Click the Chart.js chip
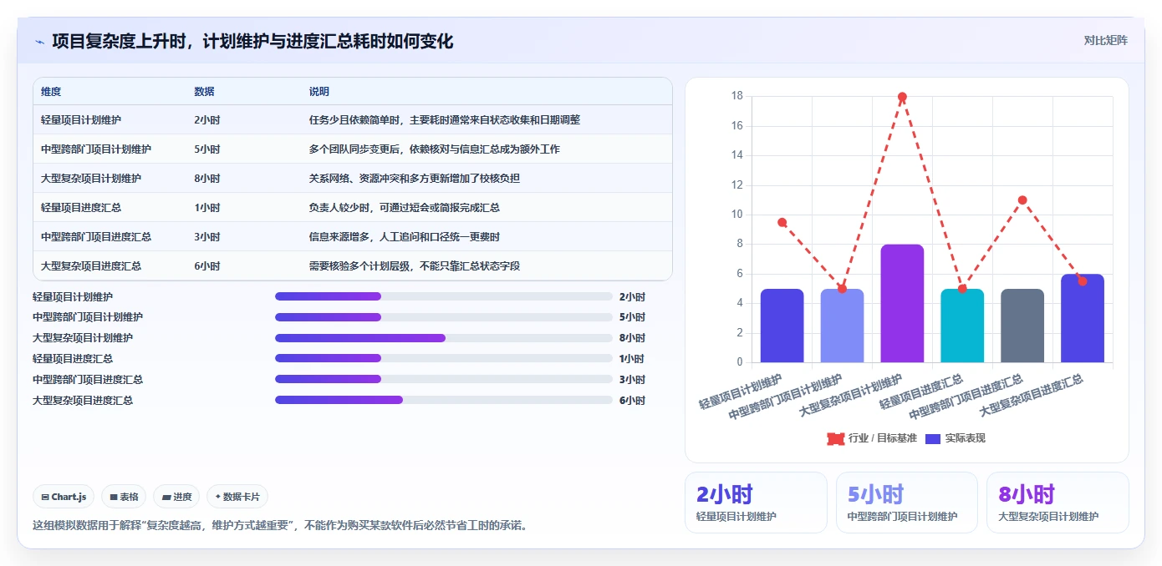This screenshot has width=1162, height=566. [64, 497]
